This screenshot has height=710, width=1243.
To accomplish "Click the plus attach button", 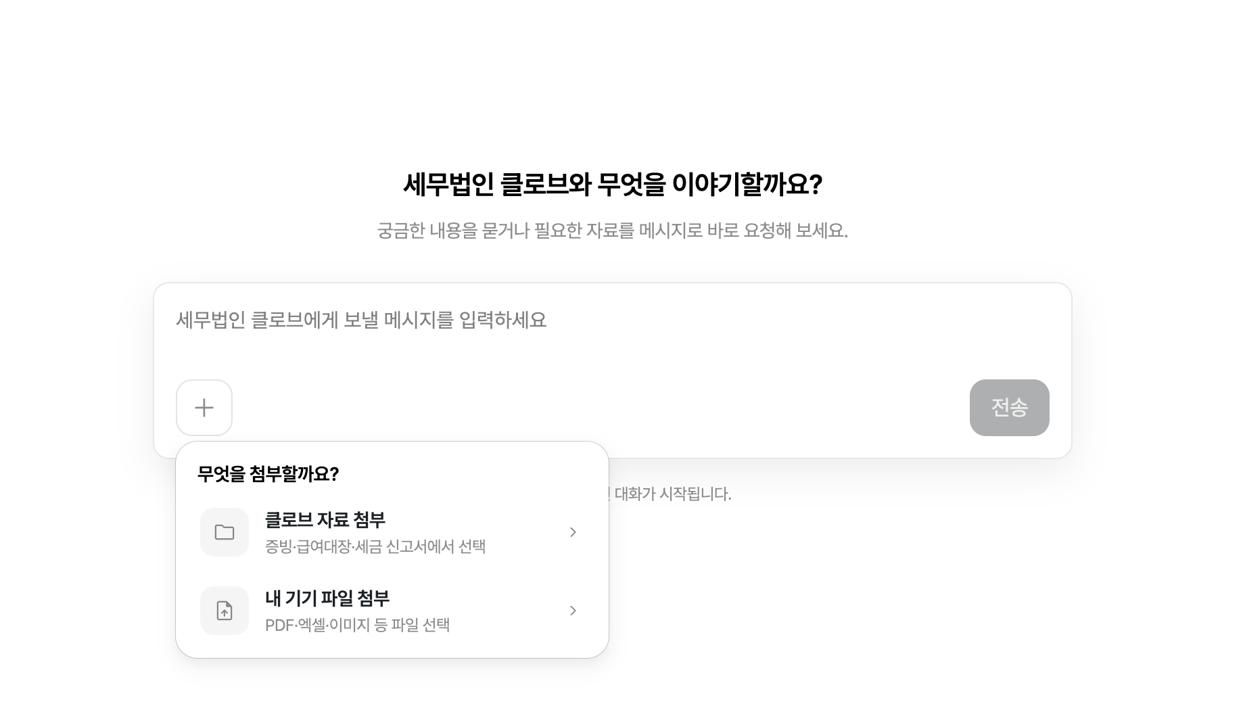I will pos(204,408).
